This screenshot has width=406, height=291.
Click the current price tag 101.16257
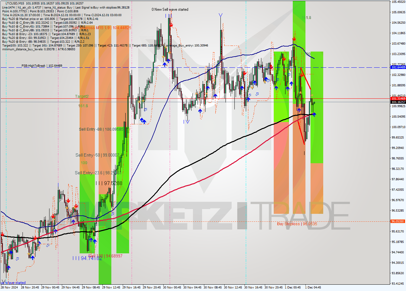click(x=398, y=102)
